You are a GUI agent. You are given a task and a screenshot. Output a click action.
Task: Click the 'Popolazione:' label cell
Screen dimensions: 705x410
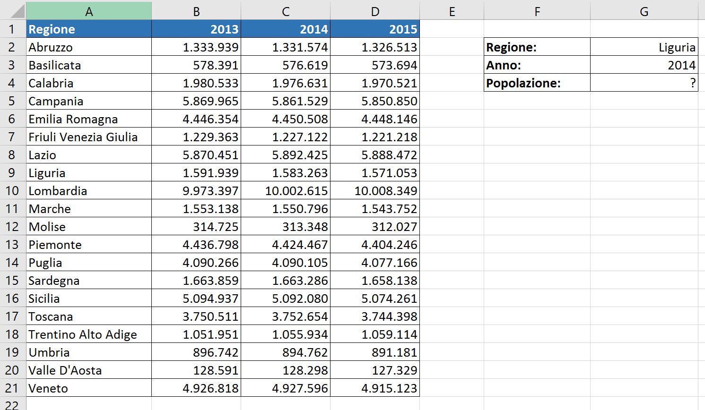click(537, 83)
